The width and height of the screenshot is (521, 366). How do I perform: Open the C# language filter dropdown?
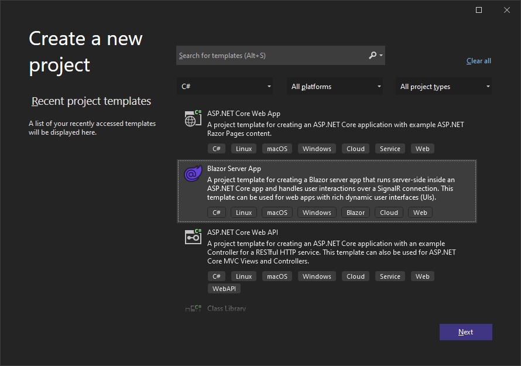[225, 87]
